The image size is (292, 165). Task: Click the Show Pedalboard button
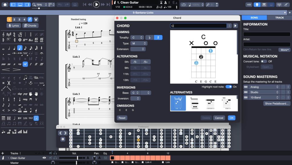pos(277,104)
